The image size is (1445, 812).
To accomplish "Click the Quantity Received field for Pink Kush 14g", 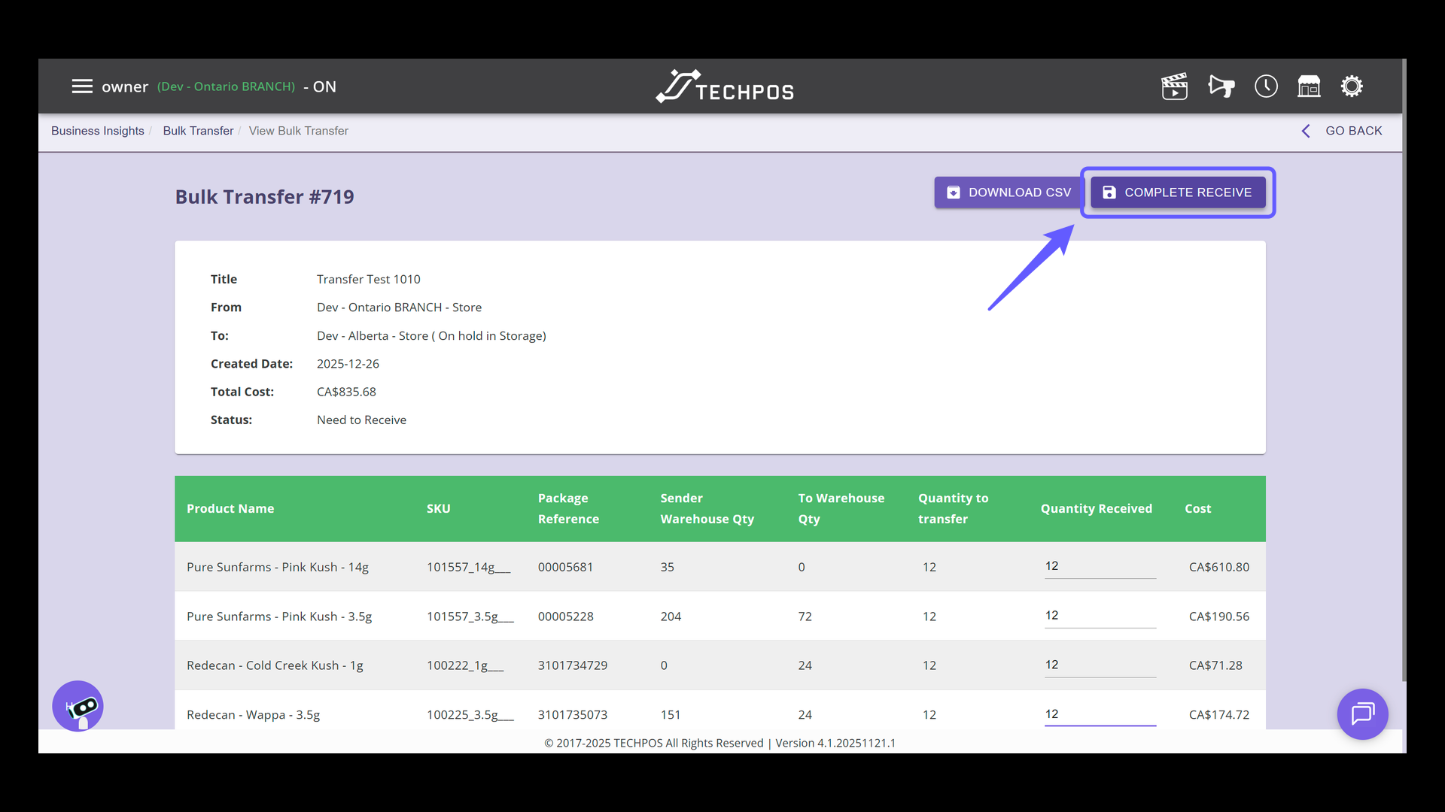I will pyautogui.click(x=1100, y=567).
